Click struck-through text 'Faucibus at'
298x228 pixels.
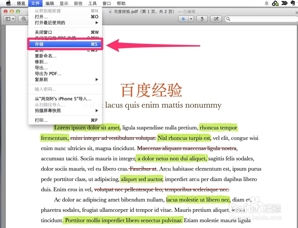click(x=143, y=169)
